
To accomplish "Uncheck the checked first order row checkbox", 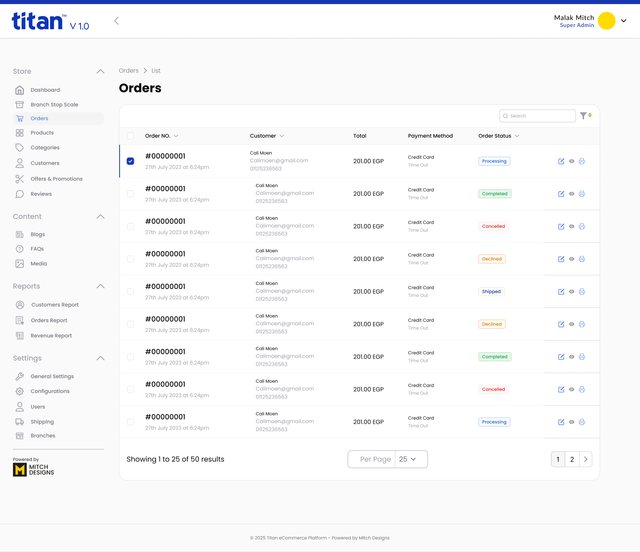I will (130, 161).
